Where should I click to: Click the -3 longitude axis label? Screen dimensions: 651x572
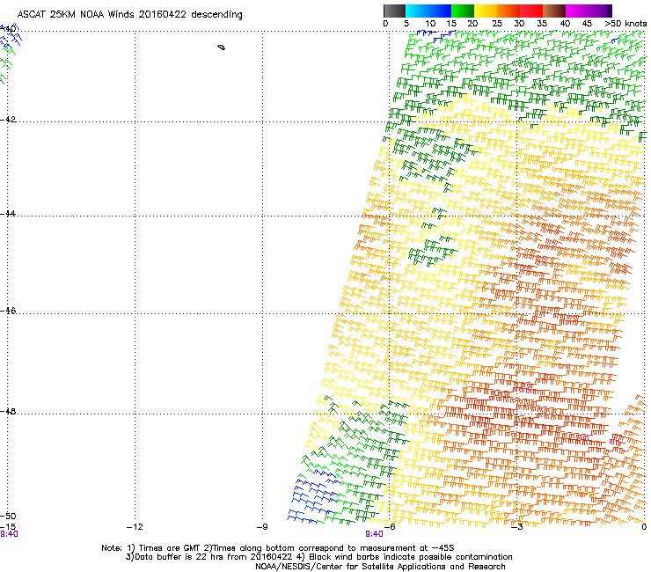coord(517,527)
